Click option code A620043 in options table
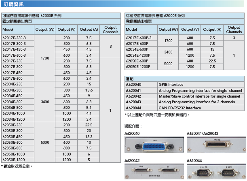The width and height of the screenshot is (247, 181). pos(141,102)
